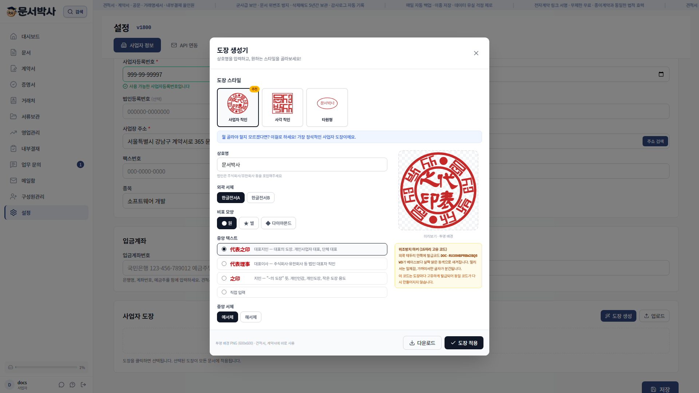Select 사업자 직인 stamp style thumbnail
The image size is (699, 393).
[x=238, y=107]
